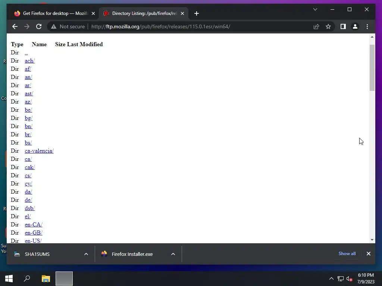The height and width of the screenshot is (286, 382).
Task: Bookmark this page with the star
Action: point(328,26)
